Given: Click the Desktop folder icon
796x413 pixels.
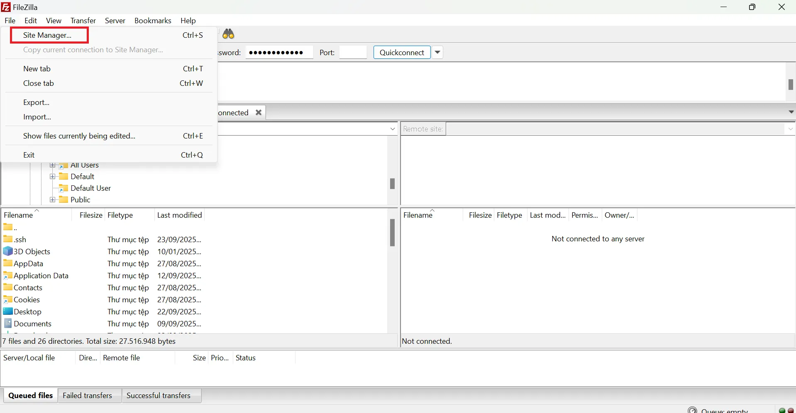Looking at the screenshot, I should point(8,311).
